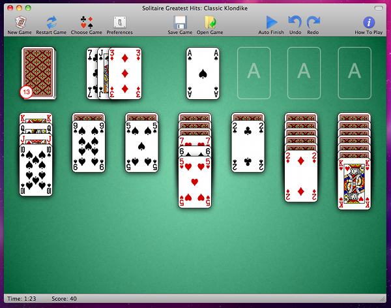
Task: Undo the last move
Action: [295, 23]
